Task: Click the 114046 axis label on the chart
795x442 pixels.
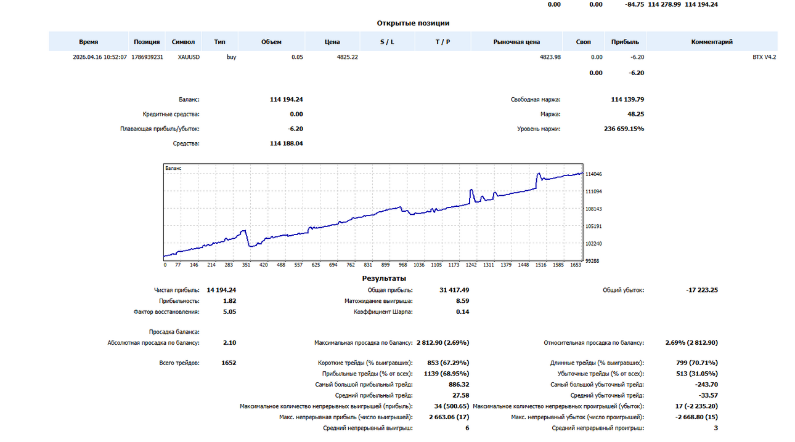Action: point(593,174)
